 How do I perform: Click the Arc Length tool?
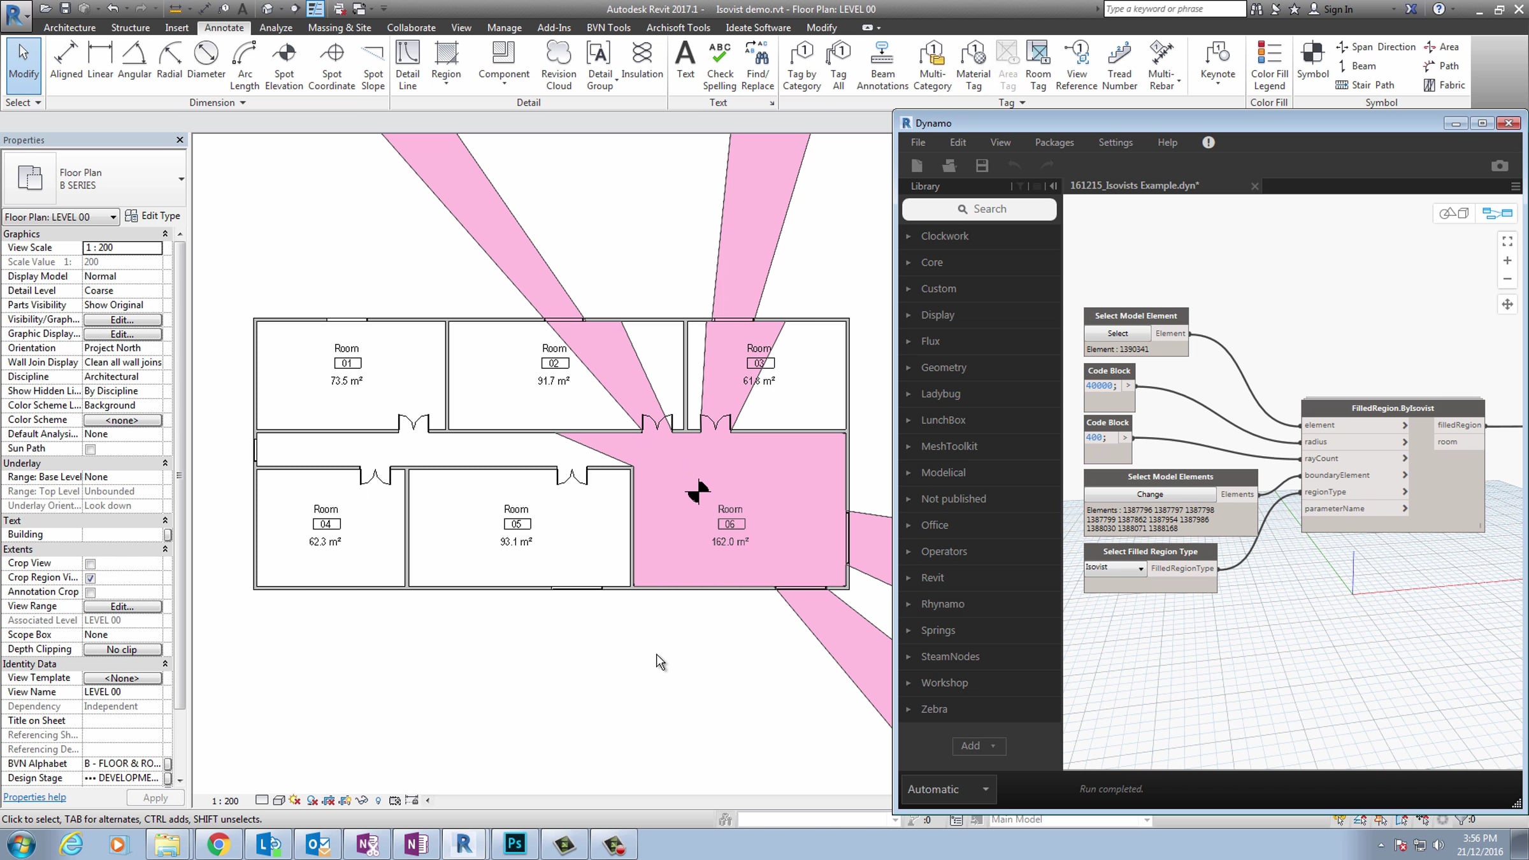245,66
